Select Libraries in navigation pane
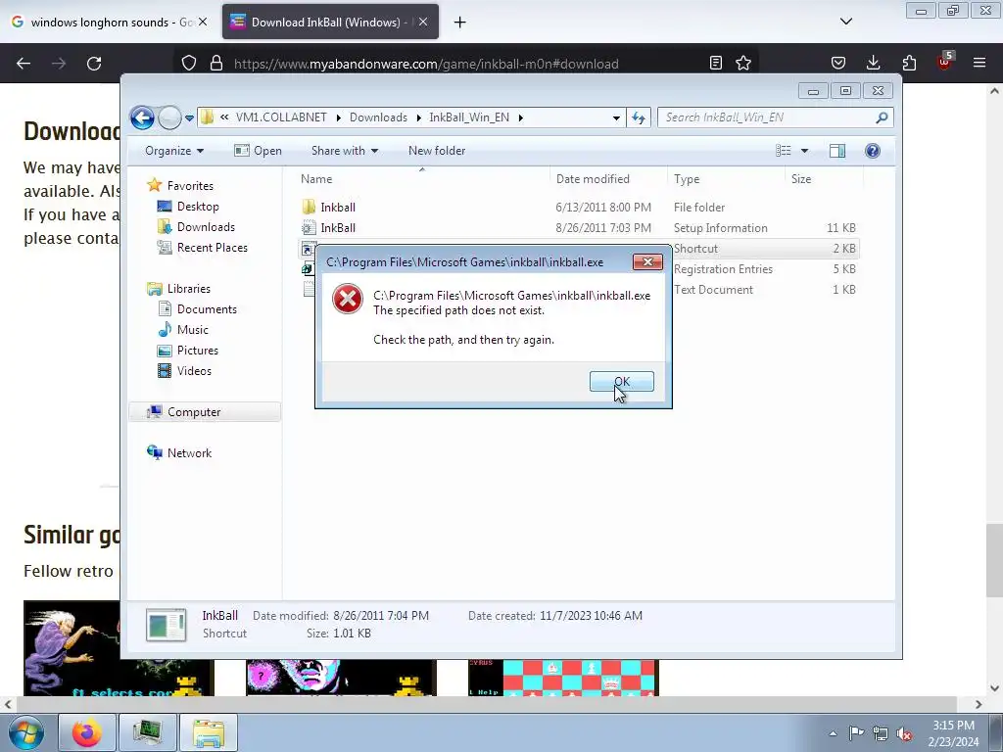Image resolution: width=1003 pixels, height=752 pixels. click(178, 289)
